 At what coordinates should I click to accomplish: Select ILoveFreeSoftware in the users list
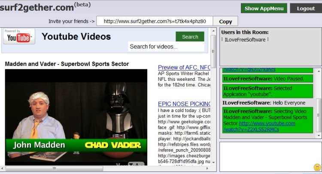pos(245,40)
